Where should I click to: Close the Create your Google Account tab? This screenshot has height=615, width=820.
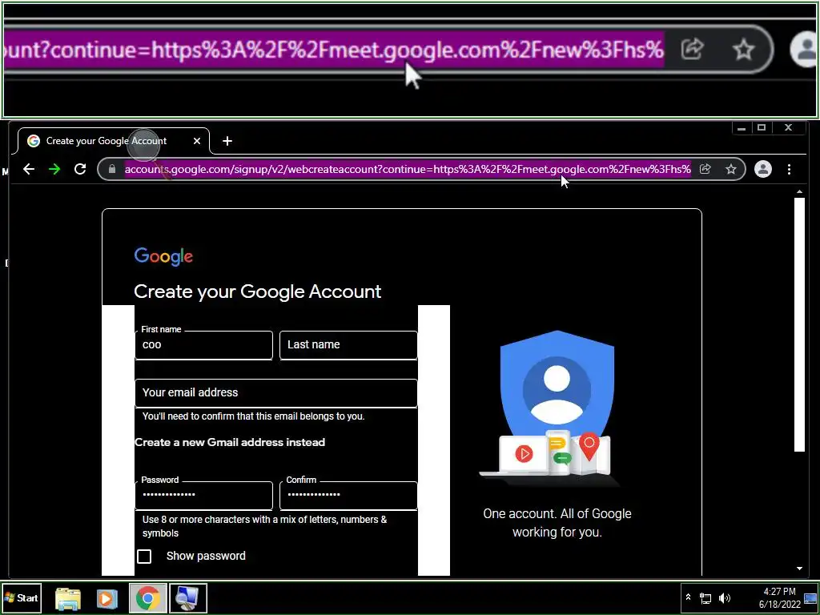[197, 141]
